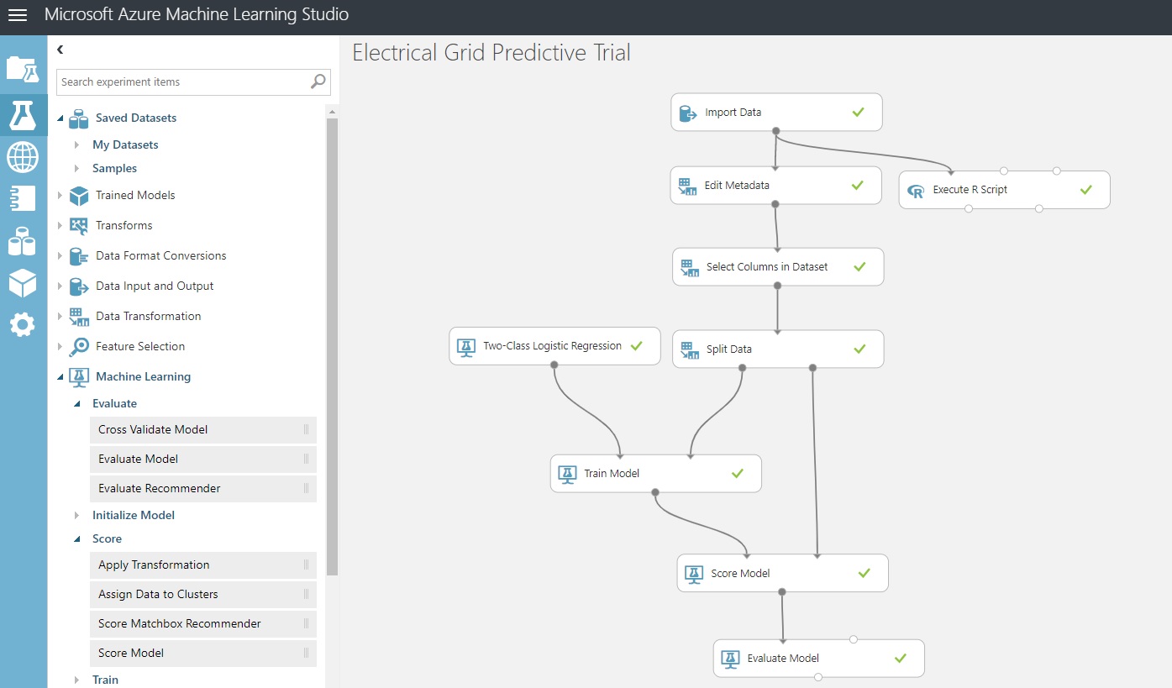This screenshot has width=1172, height=688.
Task: Click the Edit Metadata module icon
Action: [688, 186]
